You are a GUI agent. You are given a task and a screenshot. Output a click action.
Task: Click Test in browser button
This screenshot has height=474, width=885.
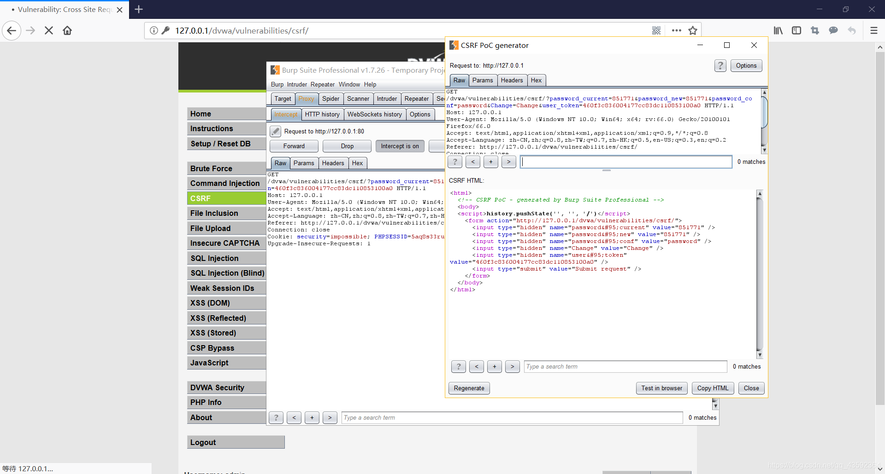tap(662, 388)
